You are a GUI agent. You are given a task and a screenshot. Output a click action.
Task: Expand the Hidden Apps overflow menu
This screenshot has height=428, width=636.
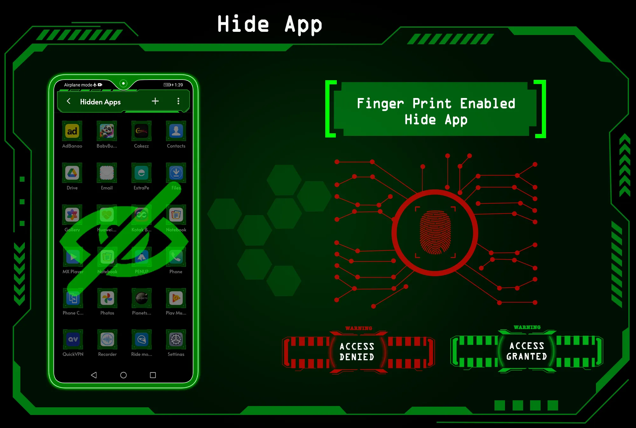[178, 102]
